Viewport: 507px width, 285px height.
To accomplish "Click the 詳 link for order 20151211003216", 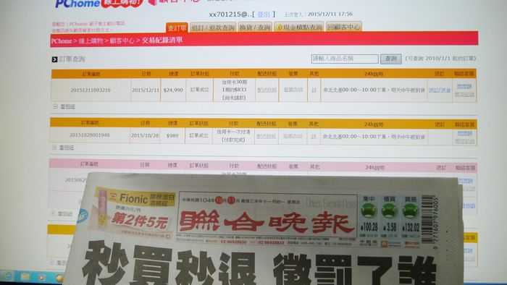I will (x=314, y=90).
